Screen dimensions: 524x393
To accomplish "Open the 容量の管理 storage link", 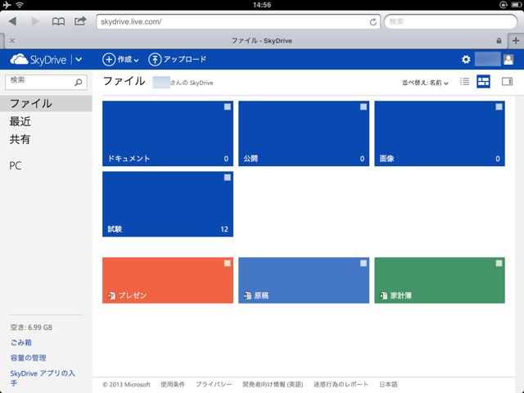I will click(x=28, y=358).
